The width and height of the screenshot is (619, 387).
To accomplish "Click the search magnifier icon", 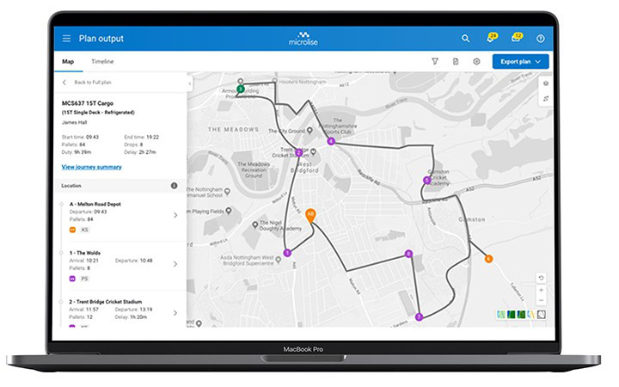I will coord(465,39).
